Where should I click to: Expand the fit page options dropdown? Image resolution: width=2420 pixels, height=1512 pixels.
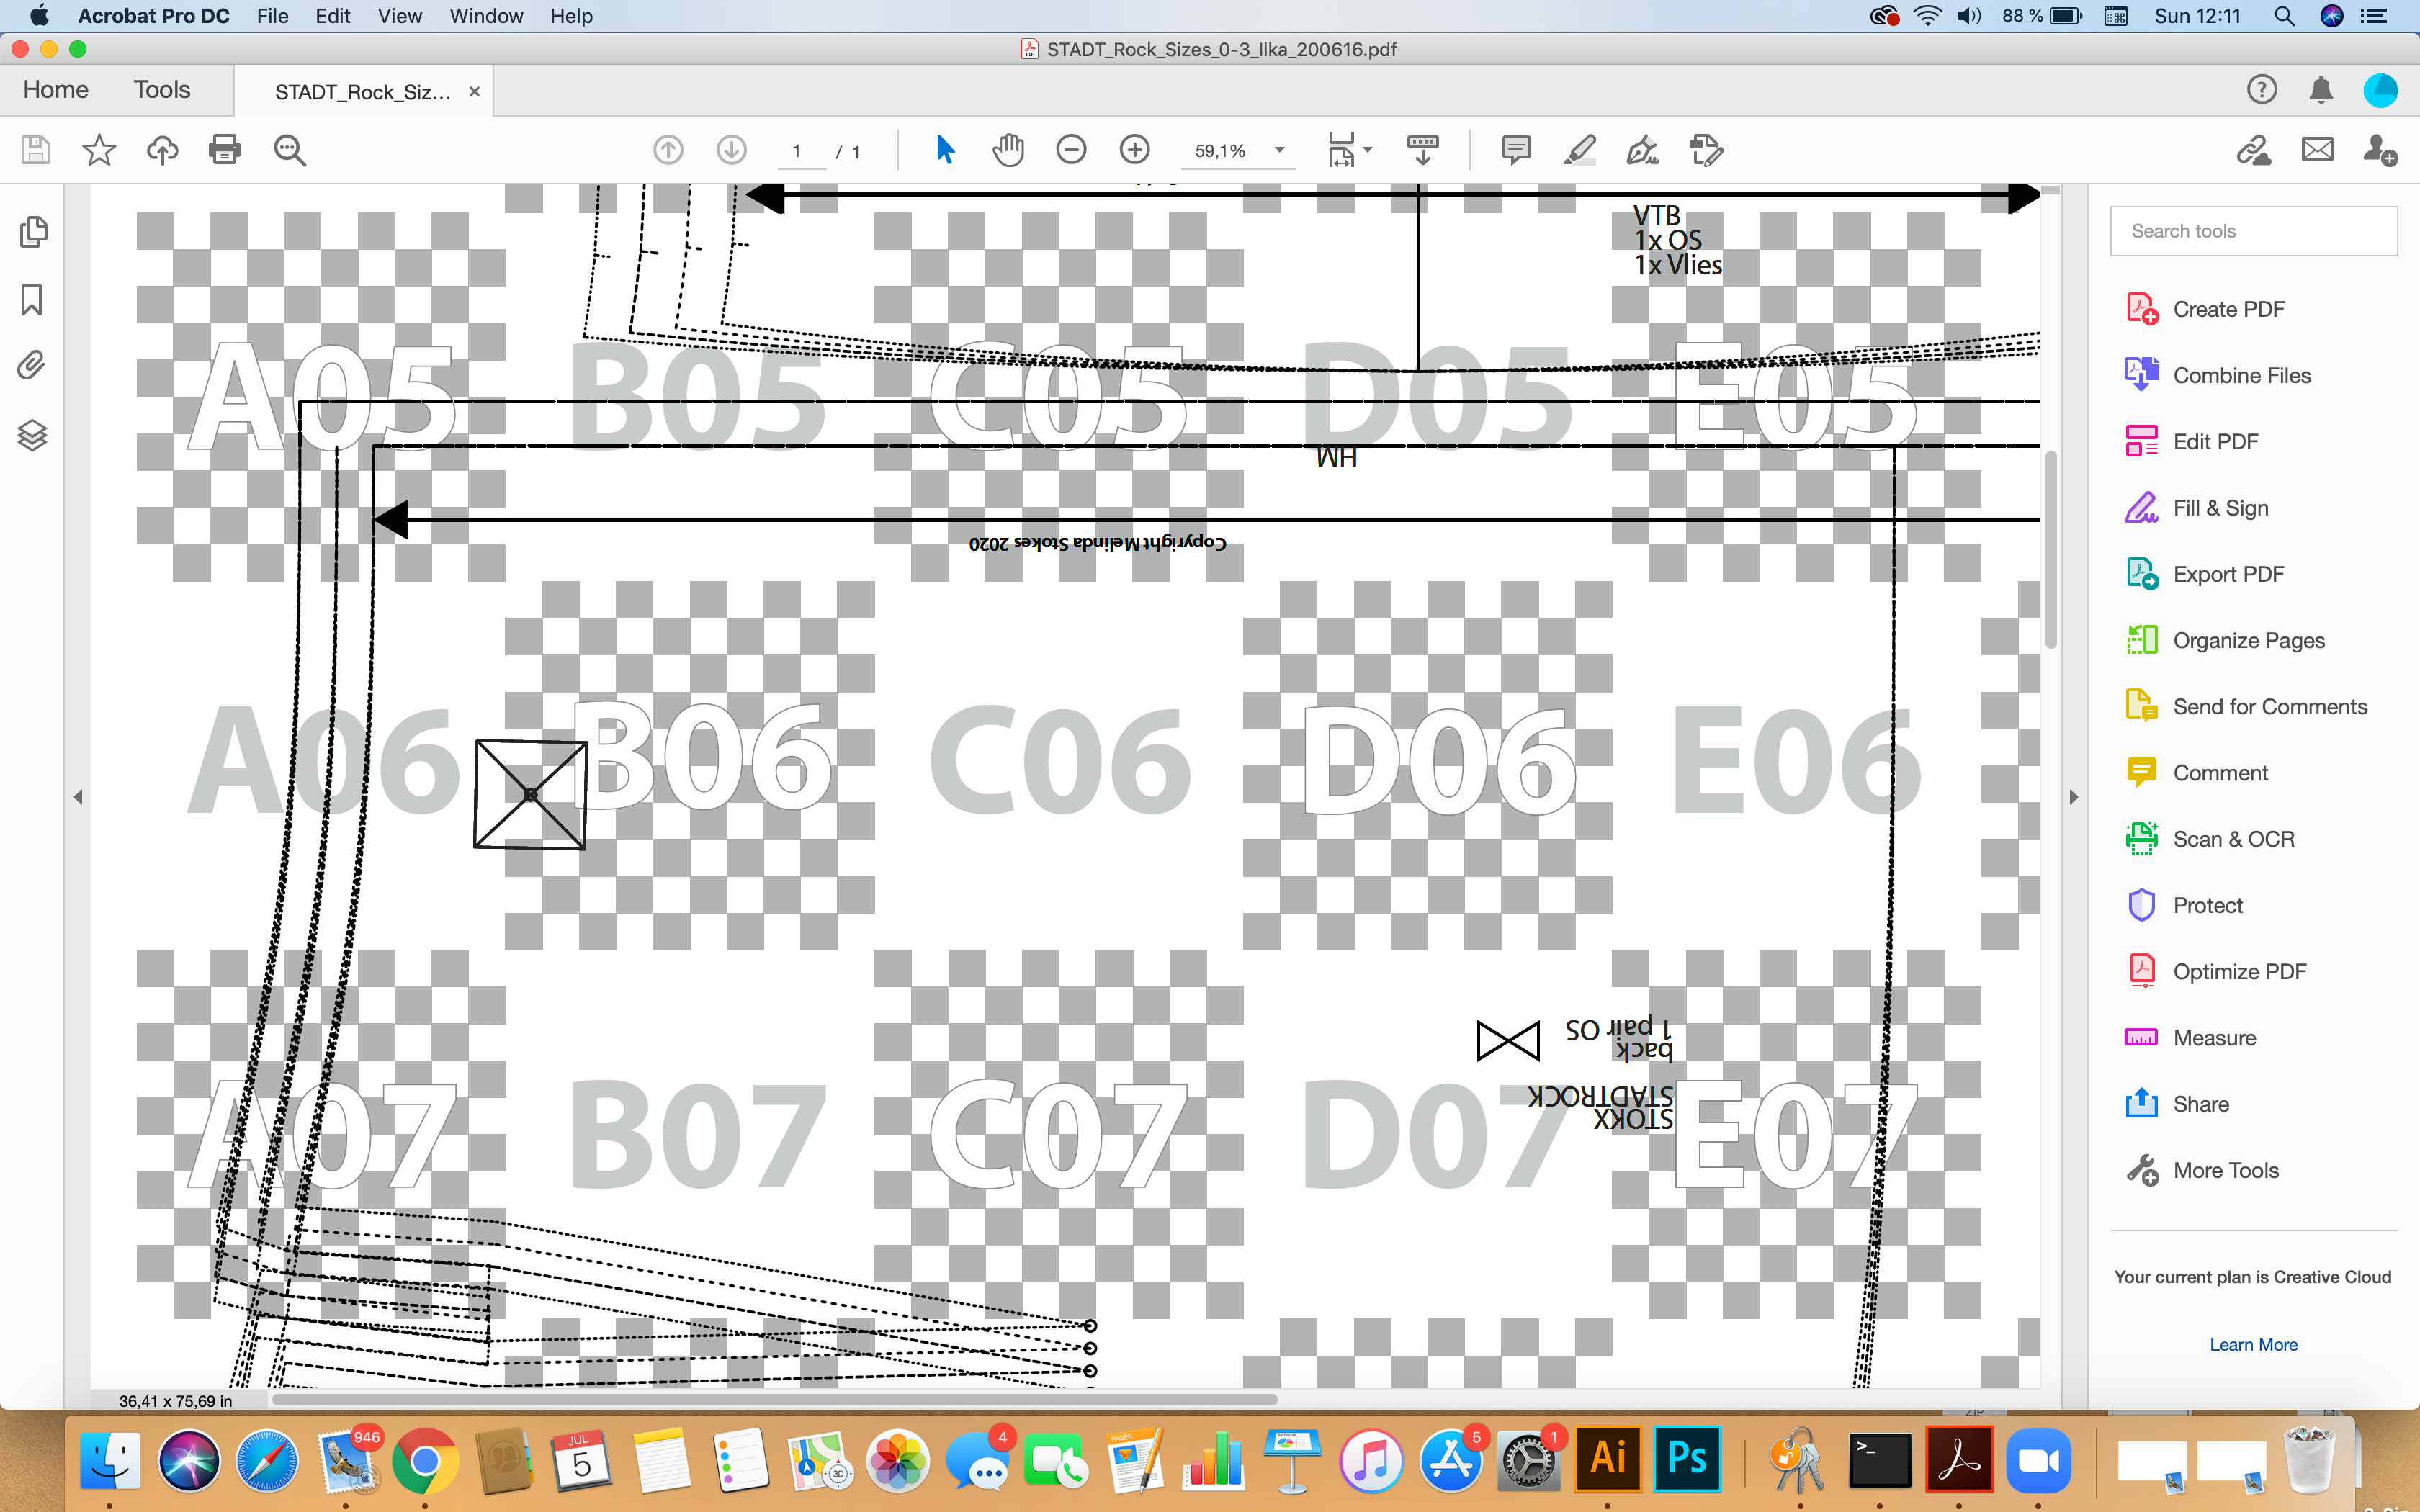1367,151
